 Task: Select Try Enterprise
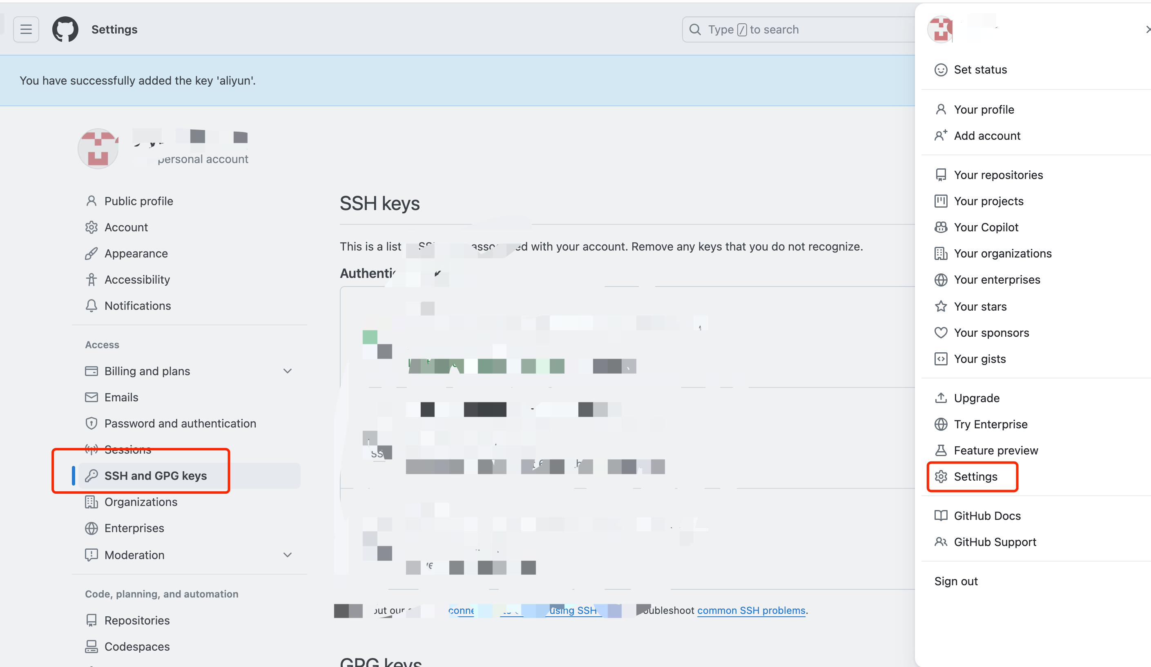point(990,424)
